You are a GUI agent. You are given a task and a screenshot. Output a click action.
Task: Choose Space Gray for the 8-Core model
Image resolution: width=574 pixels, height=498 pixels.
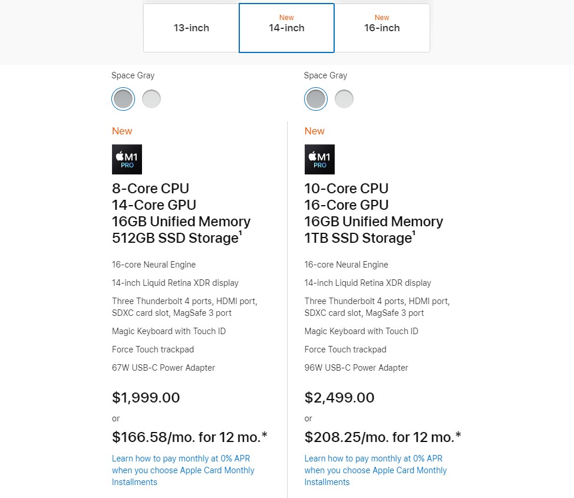[x=123, y=99]
